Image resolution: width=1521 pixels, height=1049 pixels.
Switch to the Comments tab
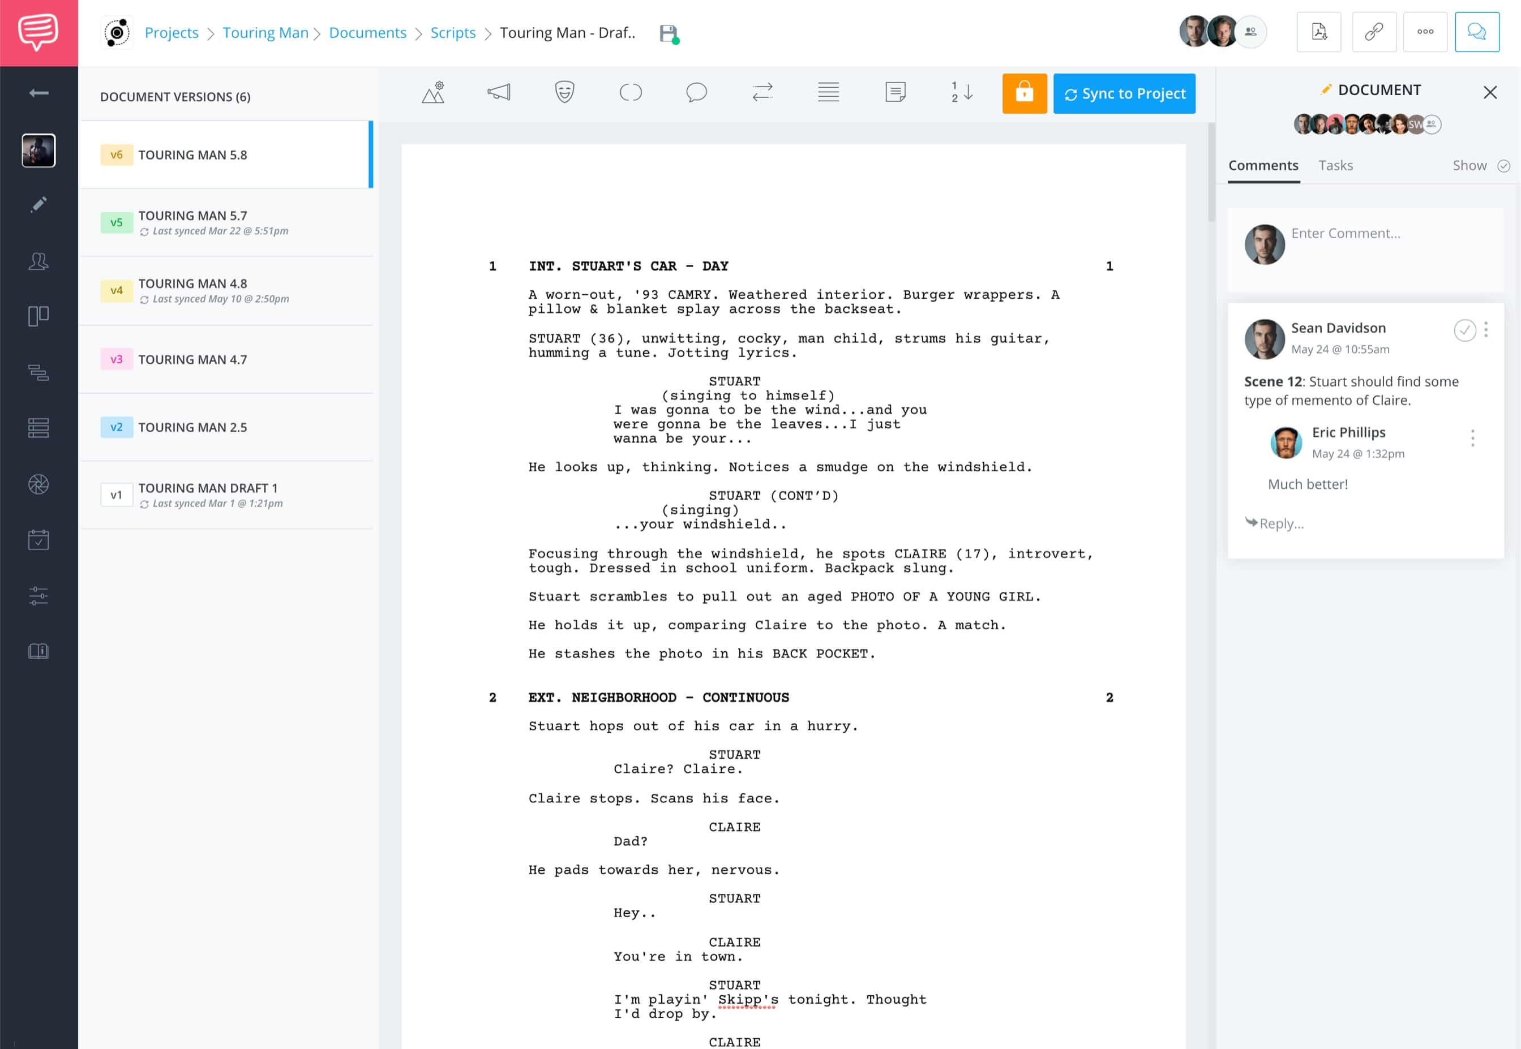pyautogui.click(x=1262, y=166)
